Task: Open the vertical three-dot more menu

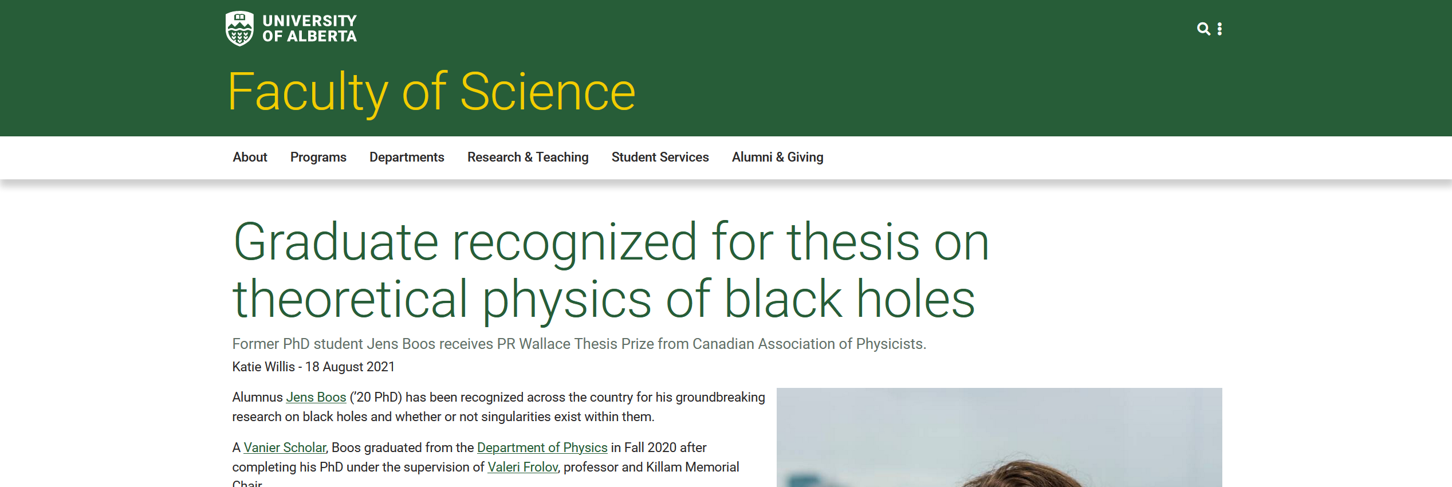Action: pos(1219,29)
